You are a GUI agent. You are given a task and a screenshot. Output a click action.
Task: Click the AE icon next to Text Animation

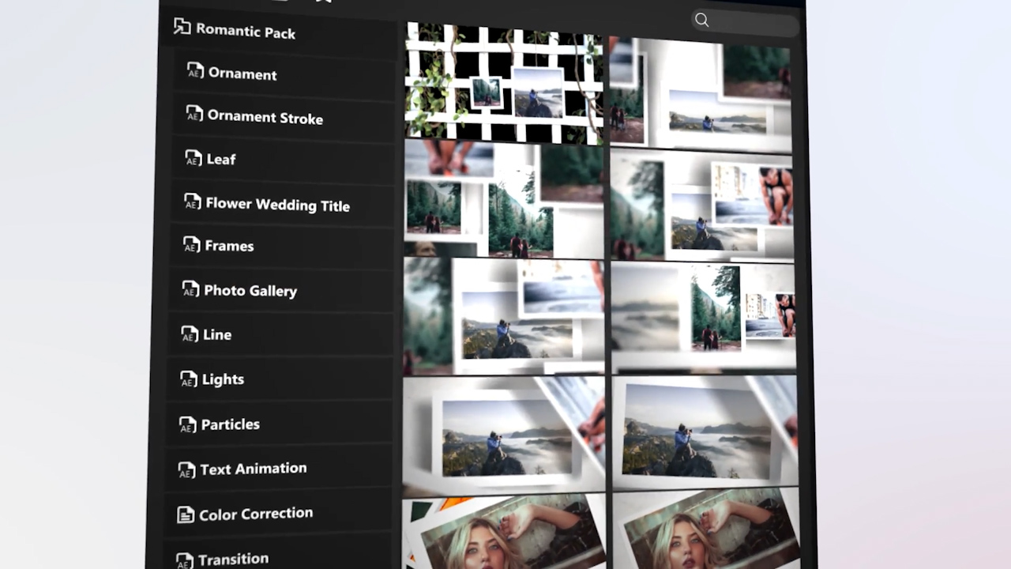click(x=186, y=470)
